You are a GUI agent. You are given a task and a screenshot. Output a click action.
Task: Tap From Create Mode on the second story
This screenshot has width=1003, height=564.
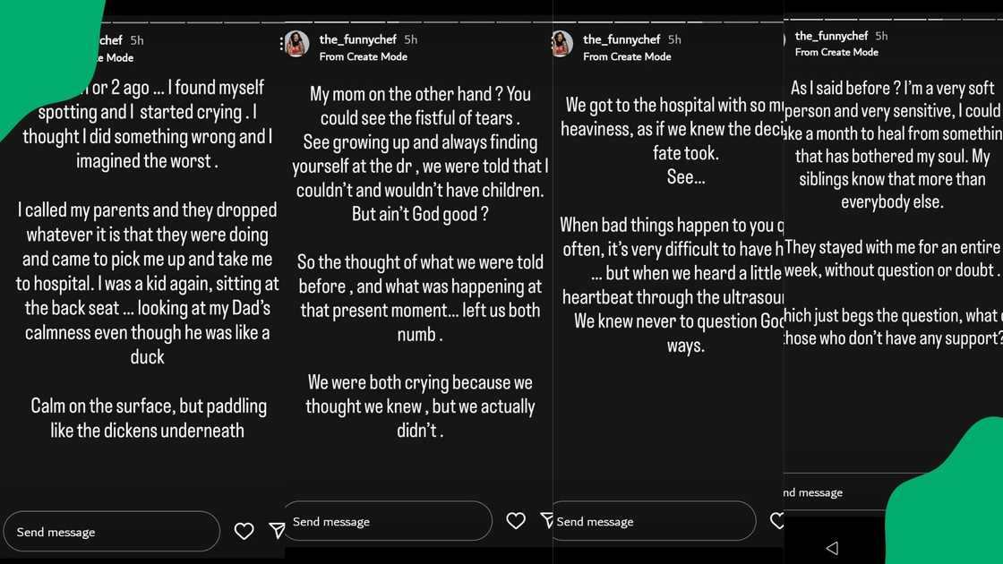point(363,56)
